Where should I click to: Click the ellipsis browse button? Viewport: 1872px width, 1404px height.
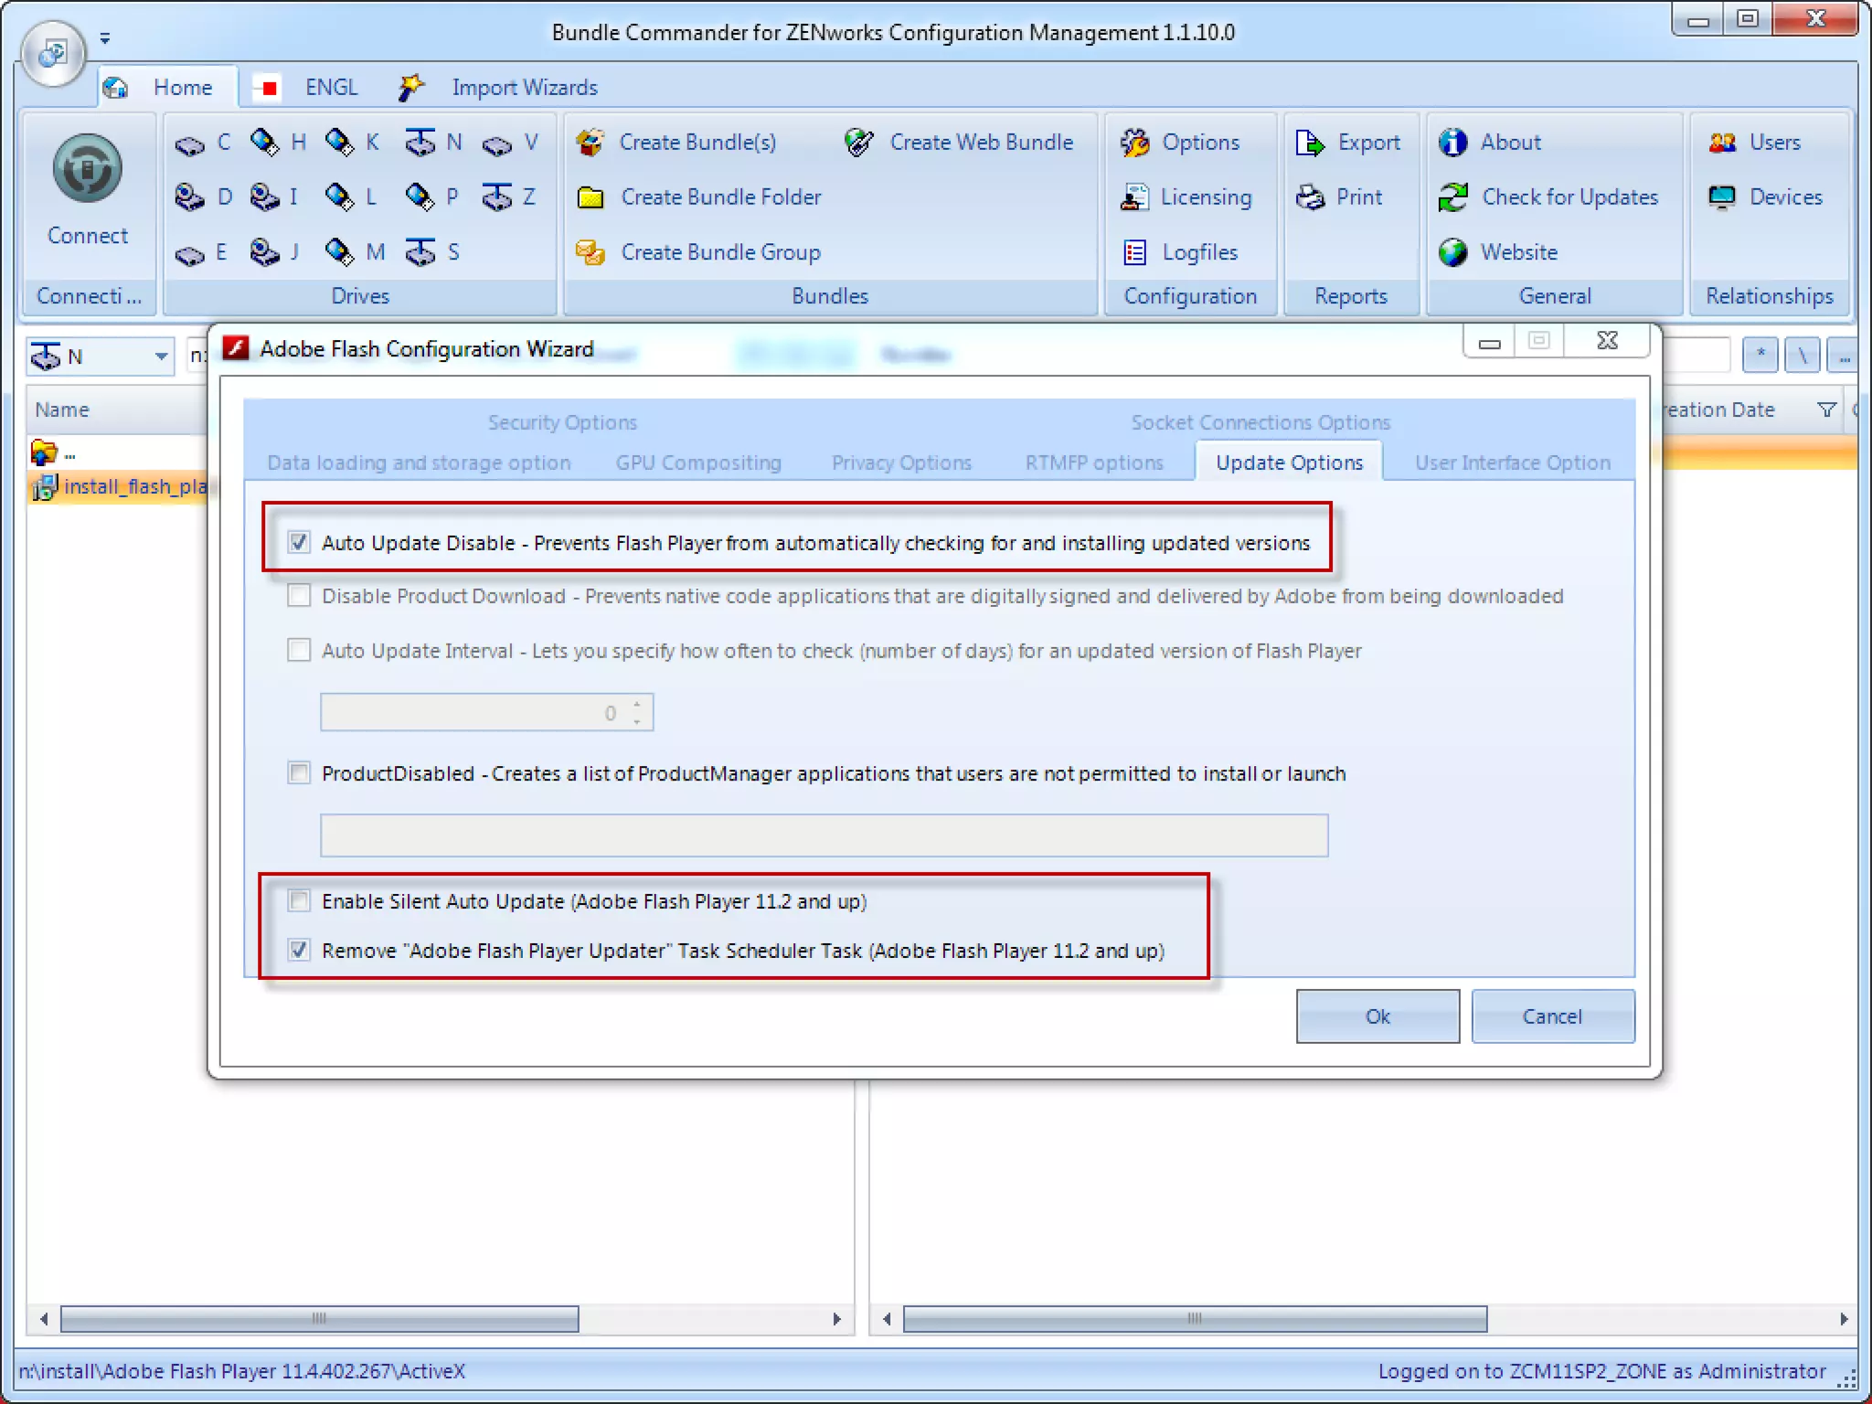tap(1844, 356)
